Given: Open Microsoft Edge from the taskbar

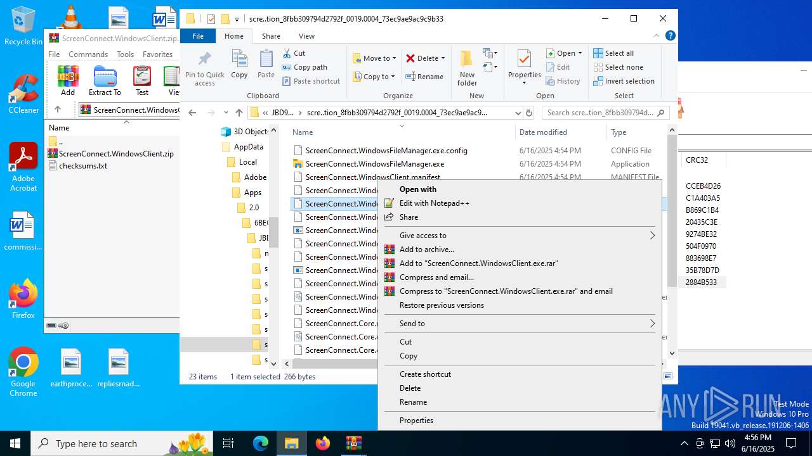Looking at the screenshot, I should (261, 443).
